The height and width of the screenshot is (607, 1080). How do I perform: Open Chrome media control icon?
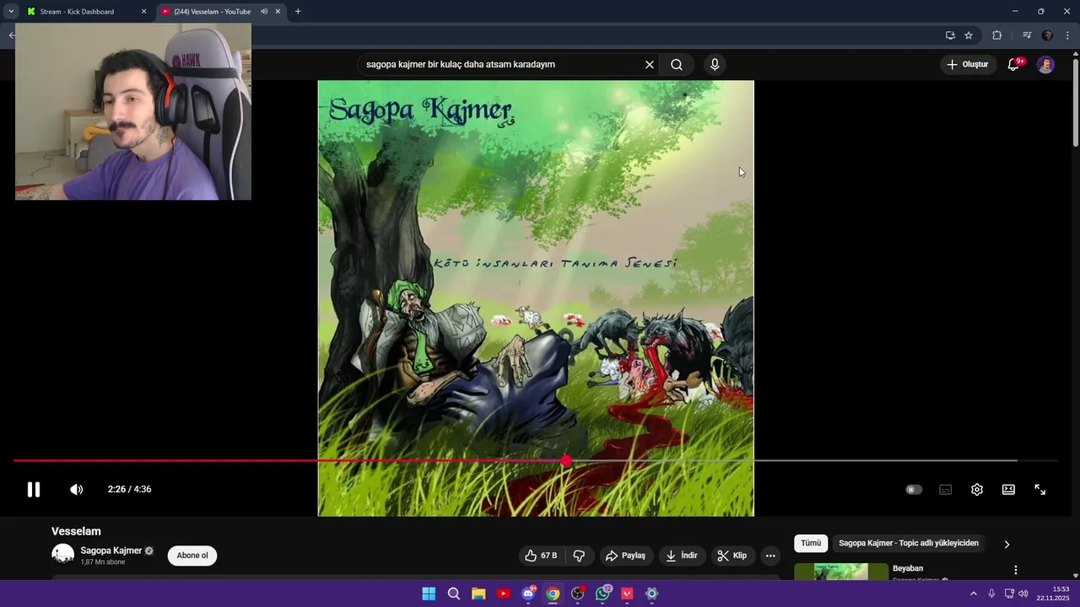click(1027, 35)
